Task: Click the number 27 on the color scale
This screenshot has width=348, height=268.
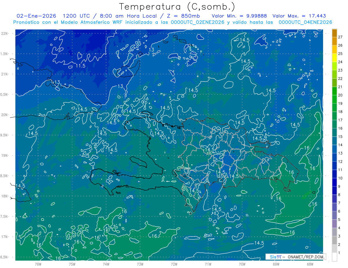Action: point(340,37)
